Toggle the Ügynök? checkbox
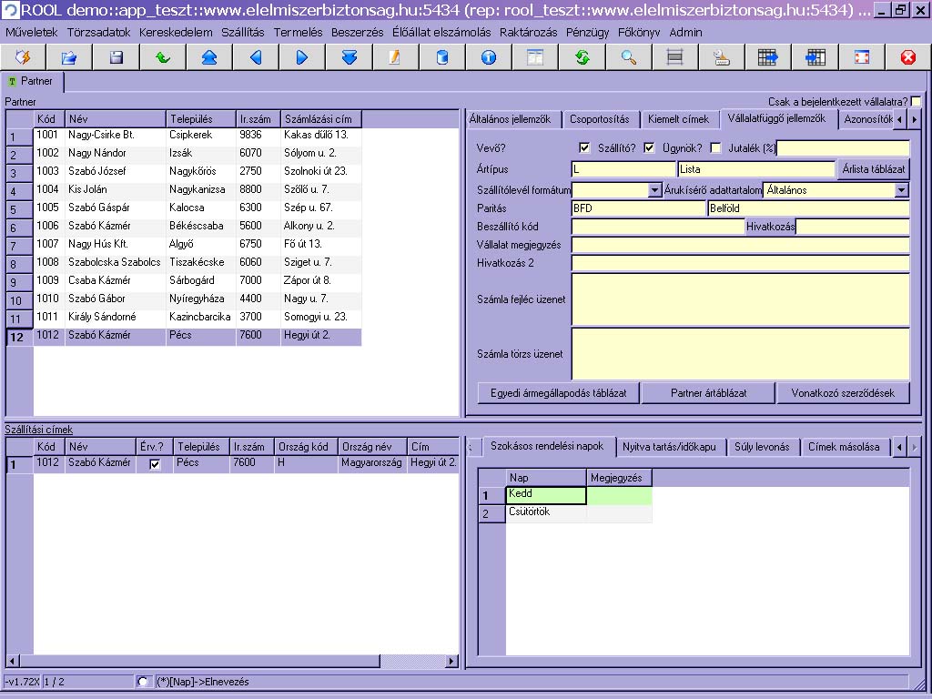This screenshot has height=699, width=932. 715,148
